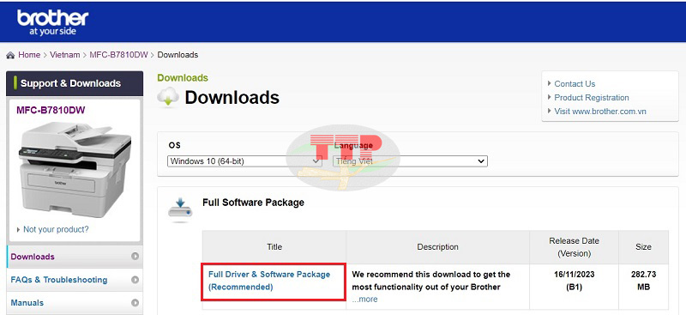Download Full Driver & Software Package (Recommended)
The image size is (686, 315).
(x=269, y=281)
